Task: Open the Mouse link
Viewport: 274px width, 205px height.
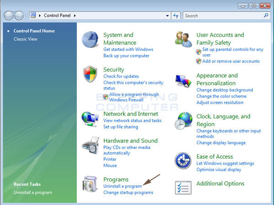Action: click(x=110, y=165)
